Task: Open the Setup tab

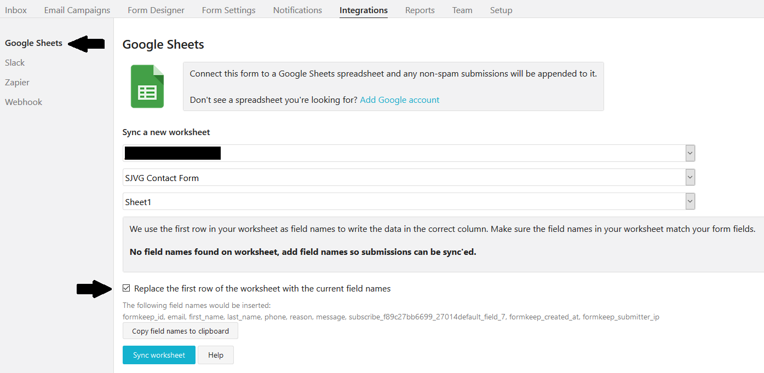Action: coord(501,10)
